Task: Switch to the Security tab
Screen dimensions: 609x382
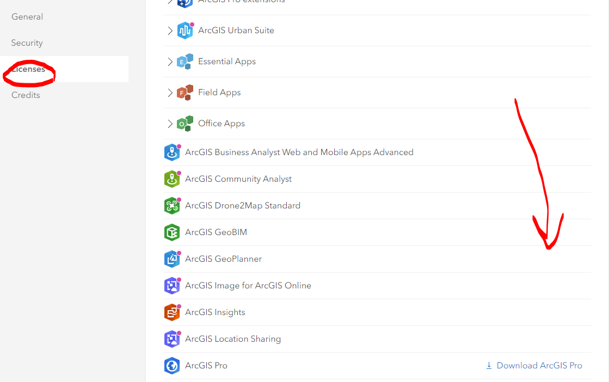Action: [27, 43]
